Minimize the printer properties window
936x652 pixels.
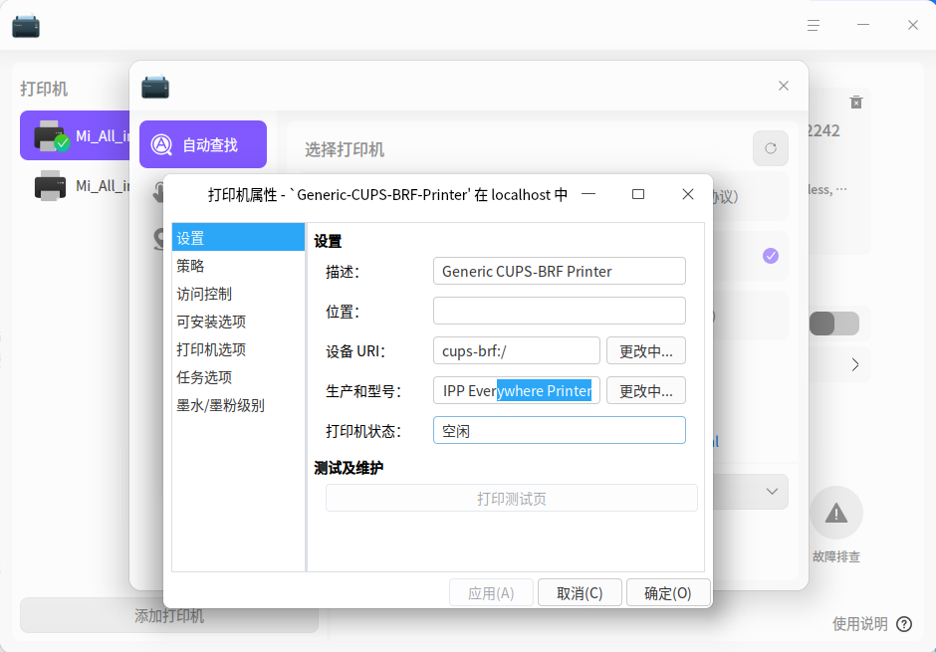[x=588, y=194]
